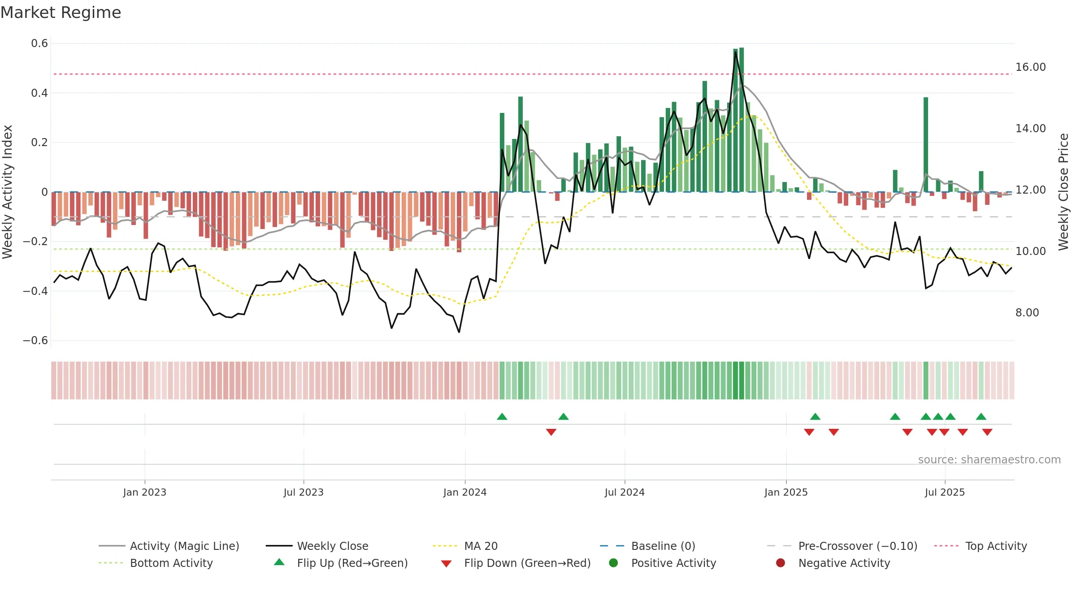Click the Jan 2023 x-axis label
Image resolution: width=1076 pixels, height=605 pixels.
[x=145, y=493]
